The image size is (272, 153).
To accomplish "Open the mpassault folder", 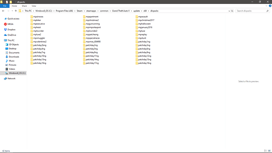I will point(142,17).
